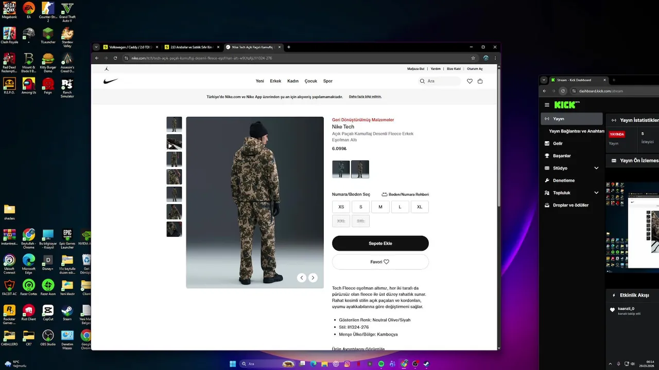
Task: Click the search magnifier icon on Nike page
Action: 422,81
